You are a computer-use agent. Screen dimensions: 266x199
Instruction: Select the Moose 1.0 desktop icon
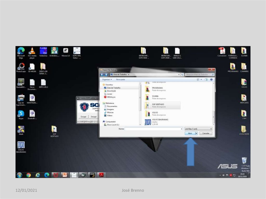(66, 52)
